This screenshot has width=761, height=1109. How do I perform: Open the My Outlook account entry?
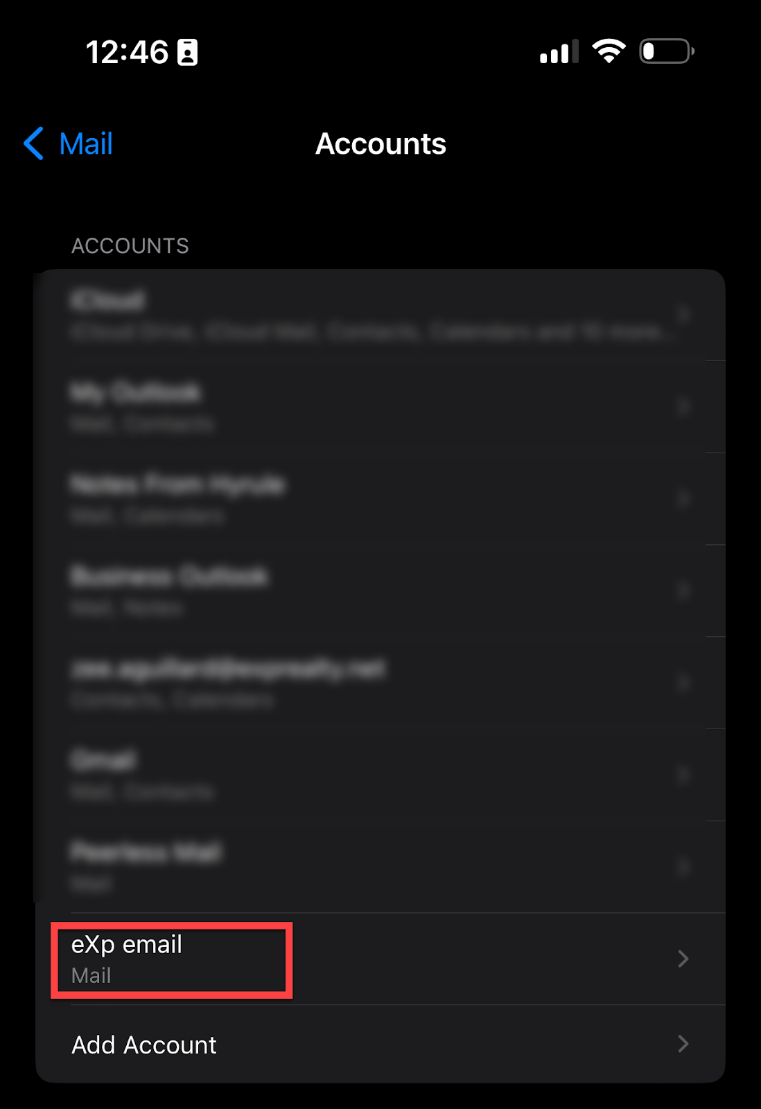tap(380, 407)
